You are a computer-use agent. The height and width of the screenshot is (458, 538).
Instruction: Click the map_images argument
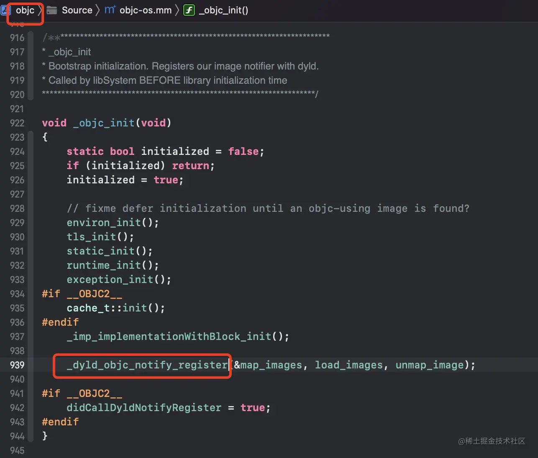(271, 365)
